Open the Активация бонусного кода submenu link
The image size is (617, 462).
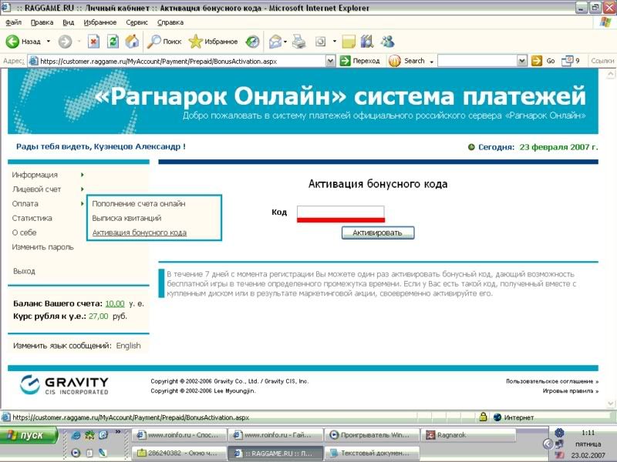(140, 233)
